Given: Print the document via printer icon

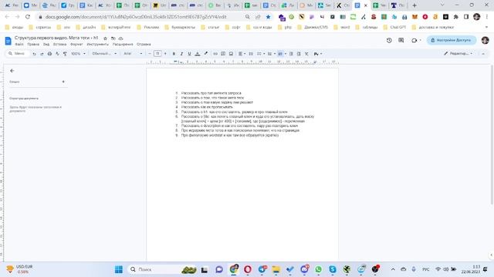Looking at the screenshot, I should (49, 54).
